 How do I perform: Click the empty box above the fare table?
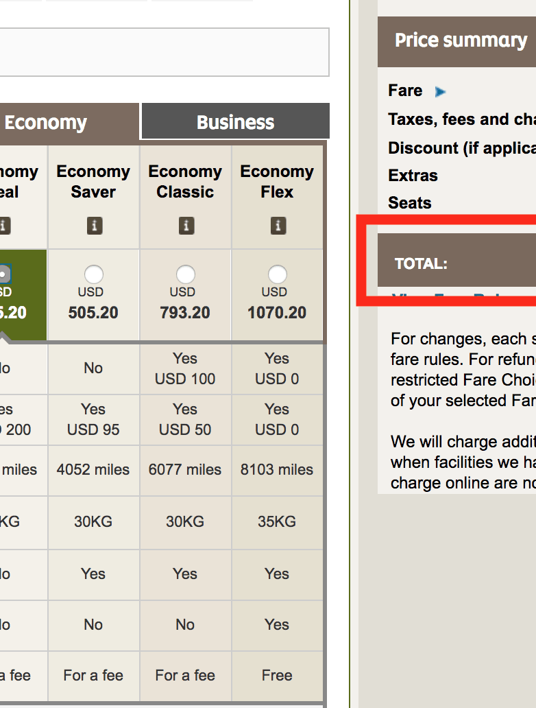pos(165,52)
